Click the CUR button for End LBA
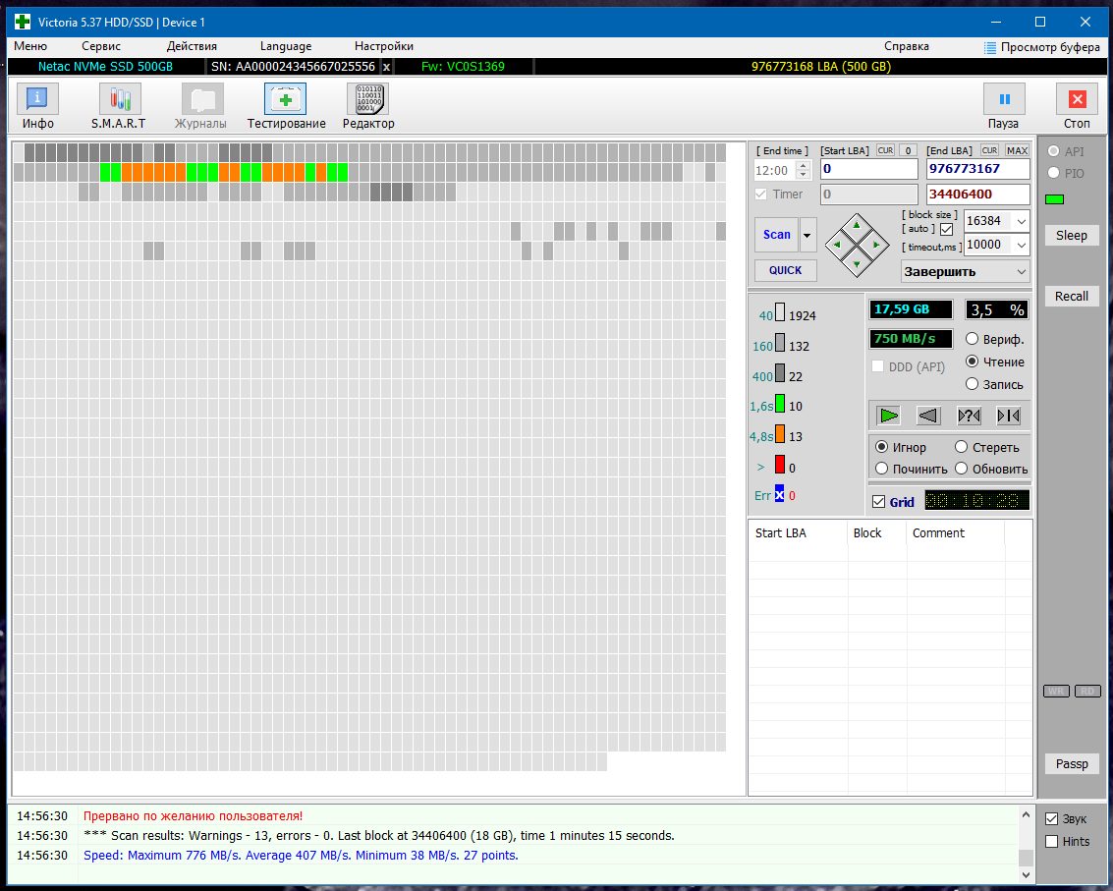The width and height of the screenshot is (1113, 891). [989, 150]
